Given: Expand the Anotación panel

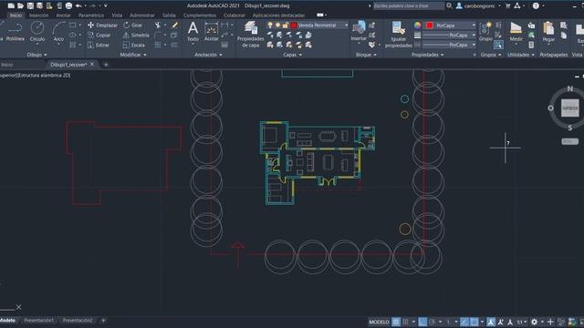Looking at the screenshot, I should click(208, 55).
